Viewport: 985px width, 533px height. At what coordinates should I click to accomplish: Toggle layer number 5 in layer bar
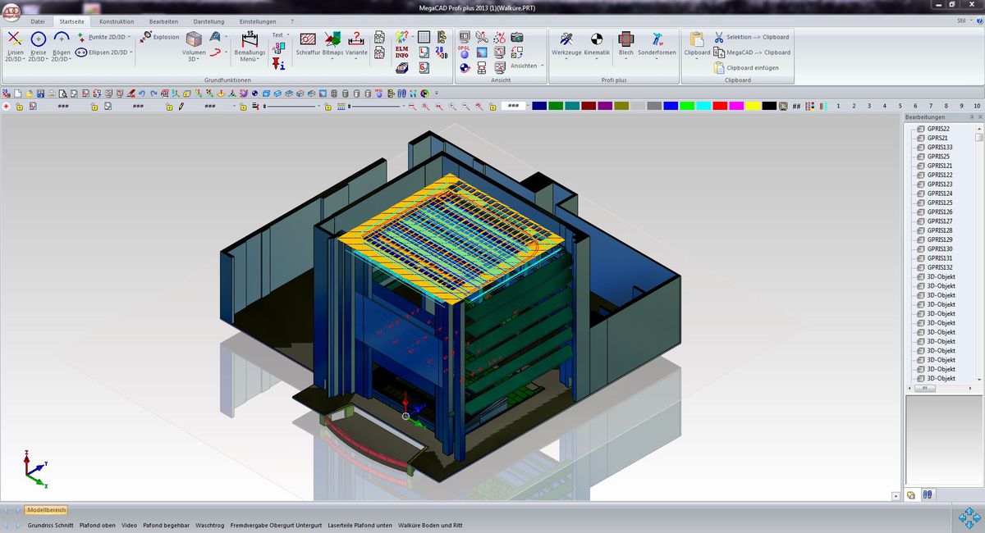click(900, 106)
